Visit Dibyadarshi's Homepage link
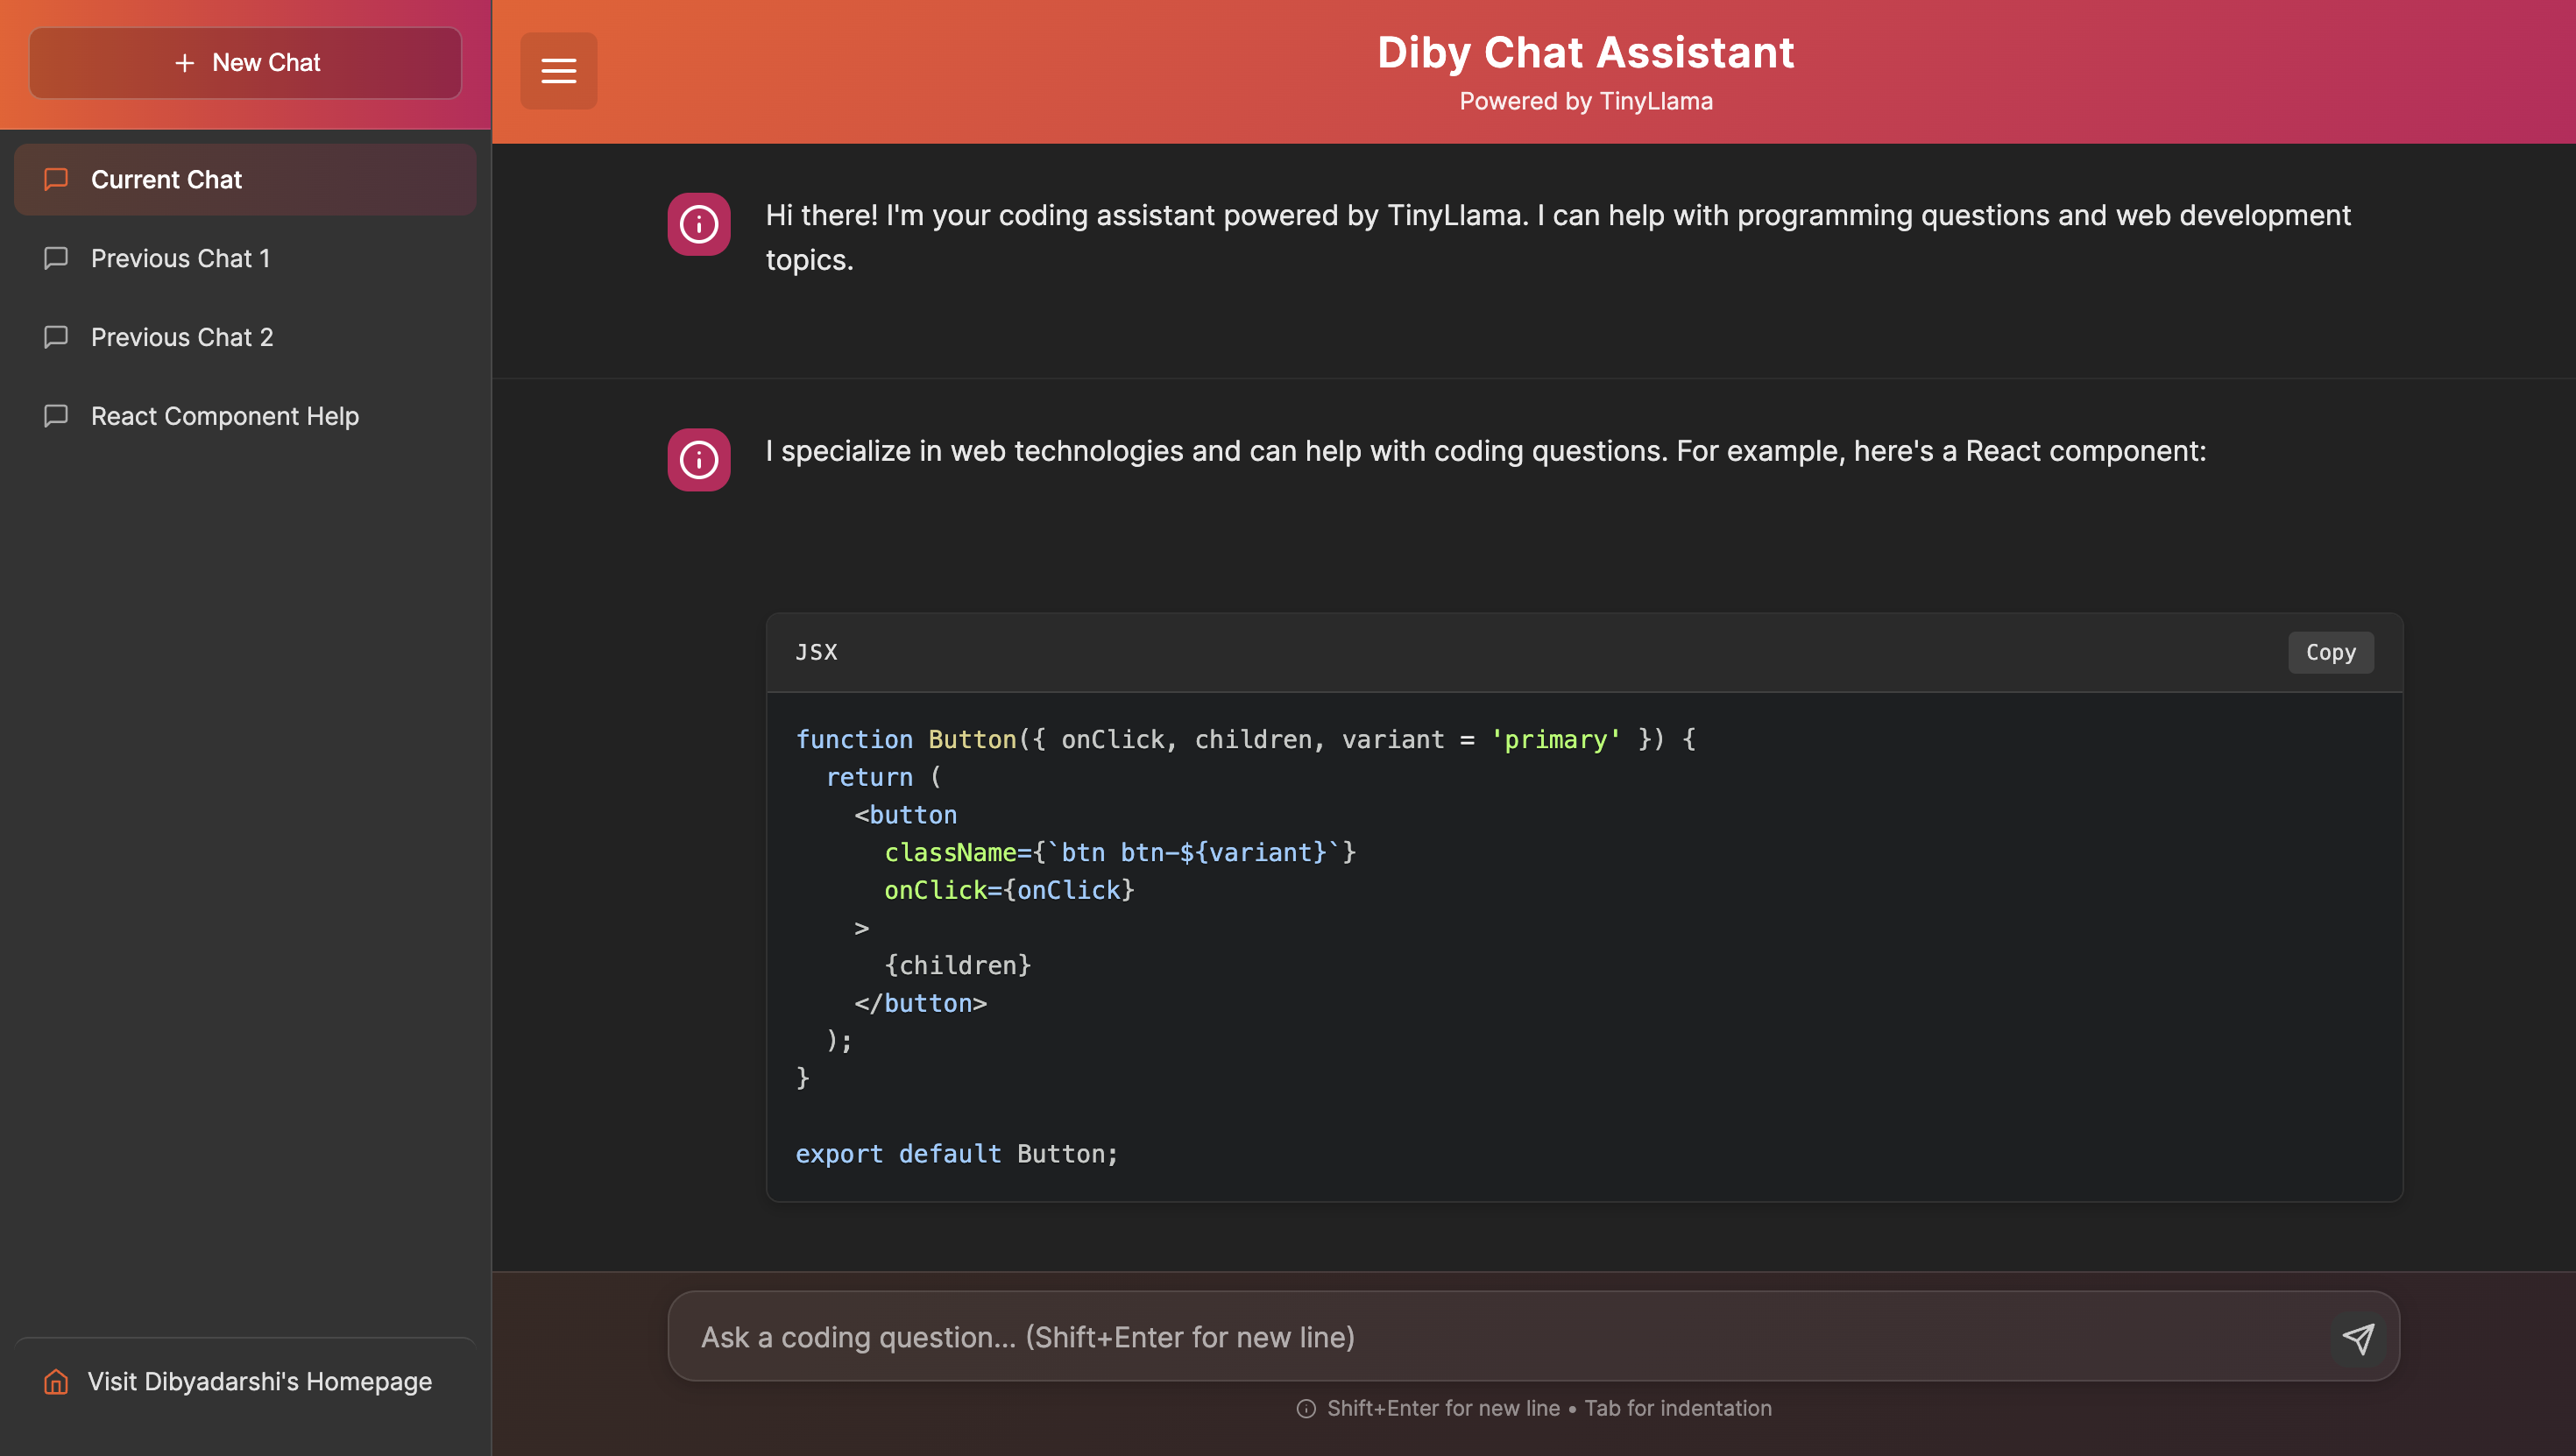2576x1456 pixels. [245, 1381]
